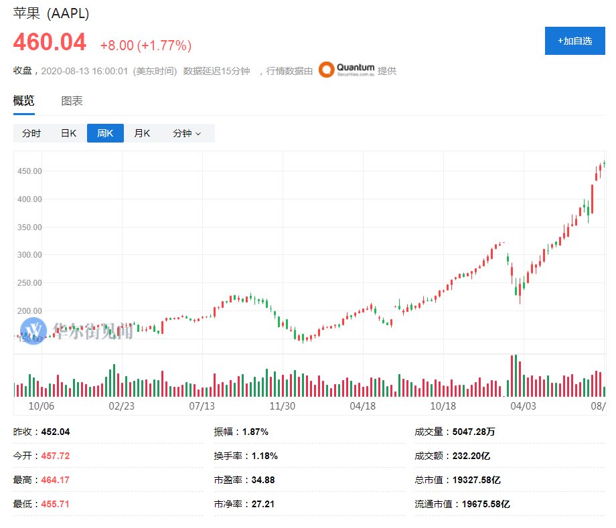Click the +加自选 add to watchlist button
Image resolution: width=616 pixels, height=528 pixels.
[x=574, y=41]
